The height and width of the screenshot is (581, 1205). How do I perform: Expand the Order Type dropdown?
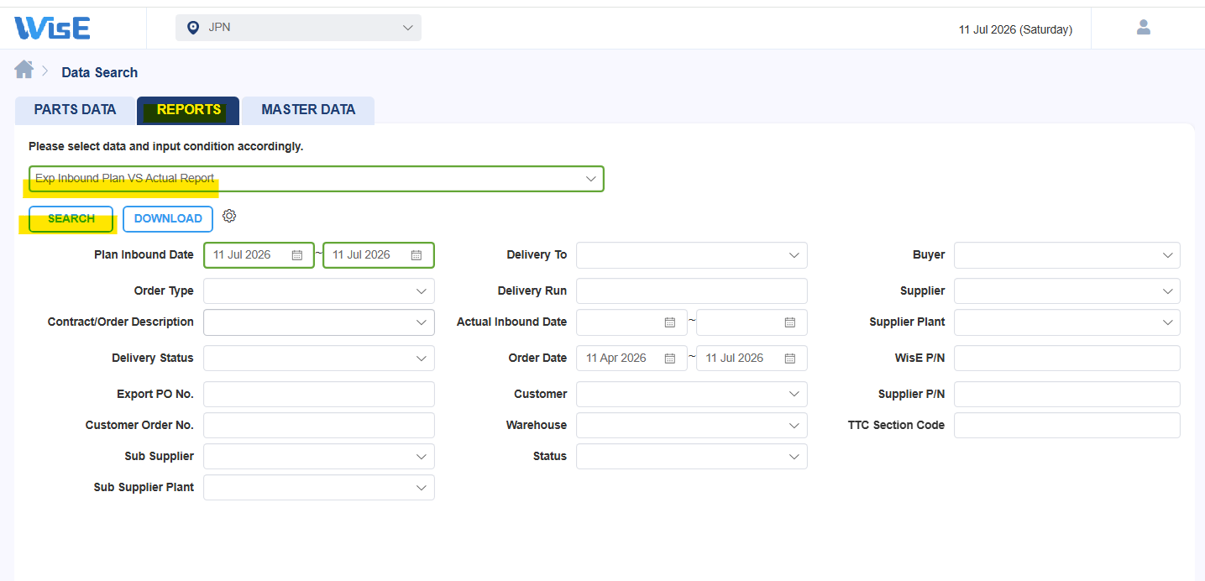(319, 291)
